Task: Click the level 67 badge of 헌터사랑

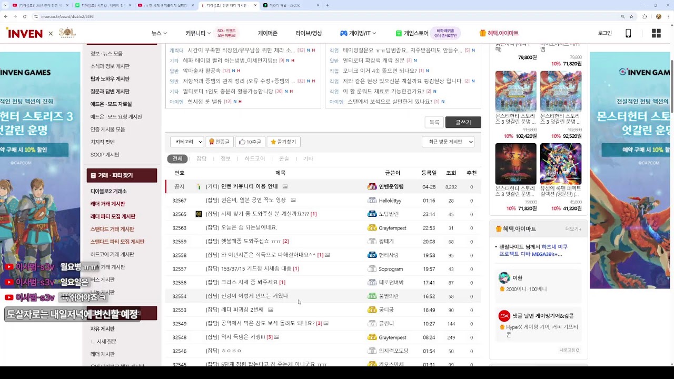Action: click(x=372, y=255)
